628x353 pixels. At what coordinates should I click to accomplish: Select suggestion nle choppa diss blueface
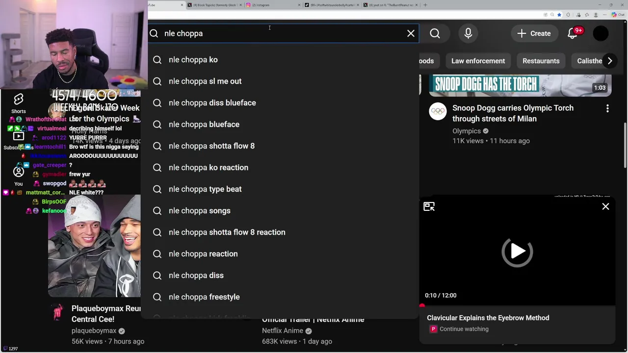(280, 103)
